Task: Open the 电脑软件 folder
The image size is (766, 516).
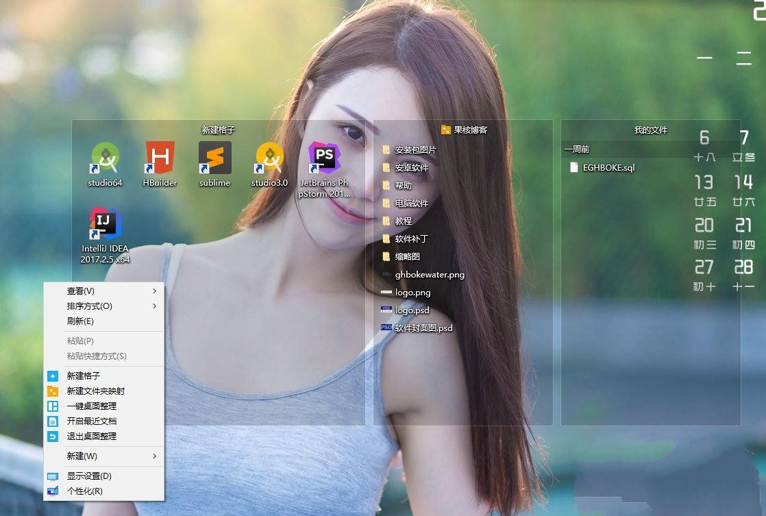Action: click(411, 204)
